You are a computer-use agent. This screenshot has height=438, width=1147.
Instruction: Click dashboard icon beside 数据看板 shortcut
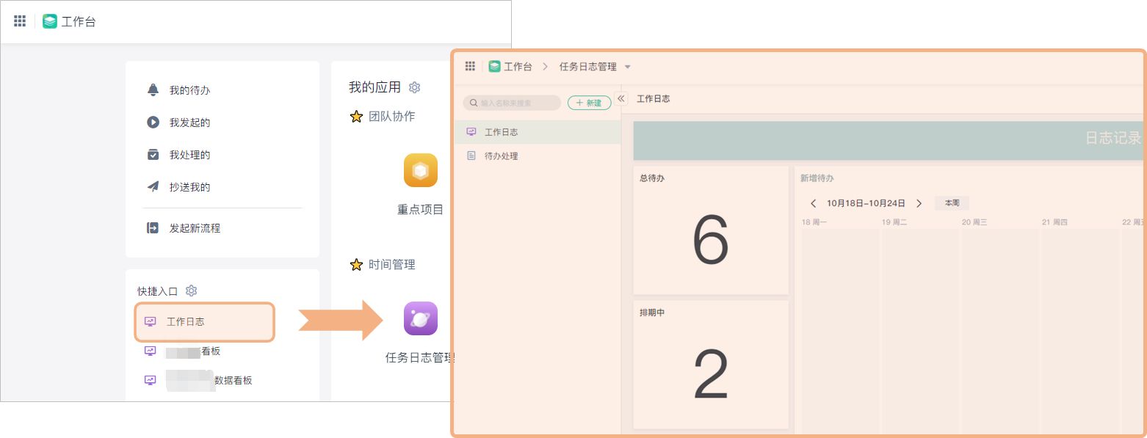click(x=151, y=380)
